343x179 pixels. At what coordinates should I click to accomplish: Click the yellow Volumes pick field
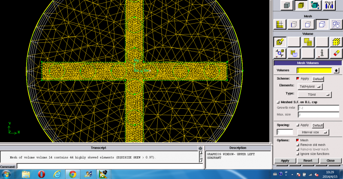(x=314, y=70)
